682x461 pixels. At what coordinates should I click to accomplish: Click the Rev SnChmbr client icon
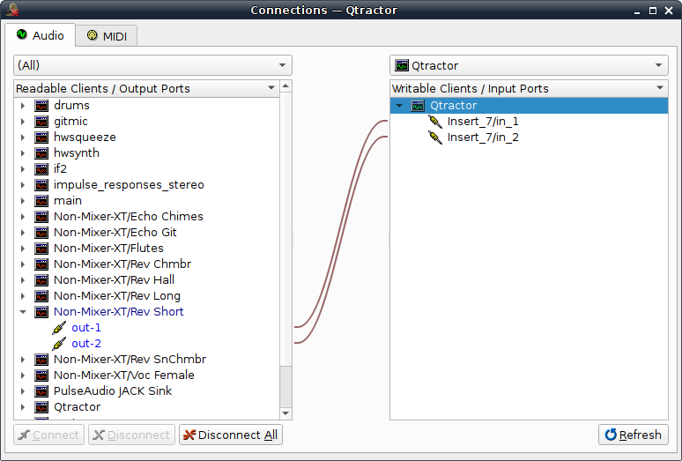(x=41, y=360)
